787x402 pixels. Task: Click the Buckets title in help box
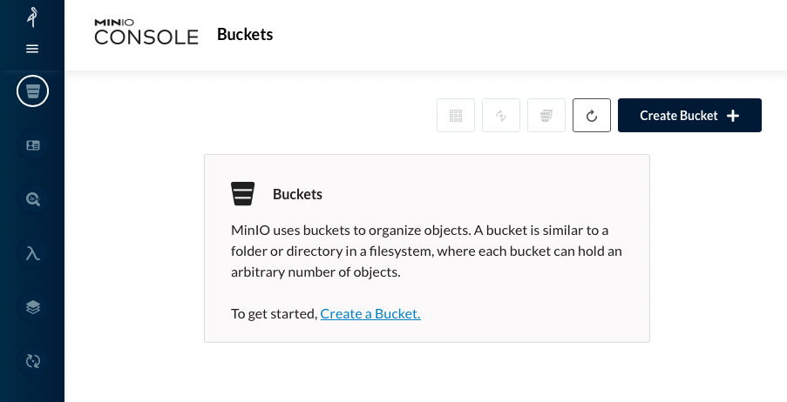[297, 194]
